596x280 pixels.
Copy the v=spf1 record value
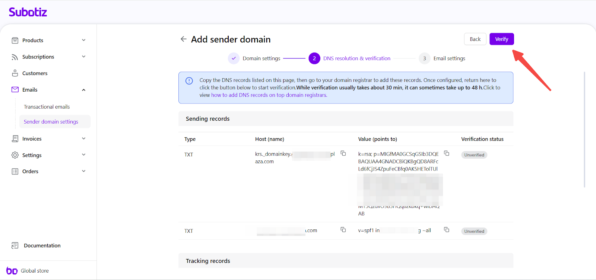click(x=446, y=230)
